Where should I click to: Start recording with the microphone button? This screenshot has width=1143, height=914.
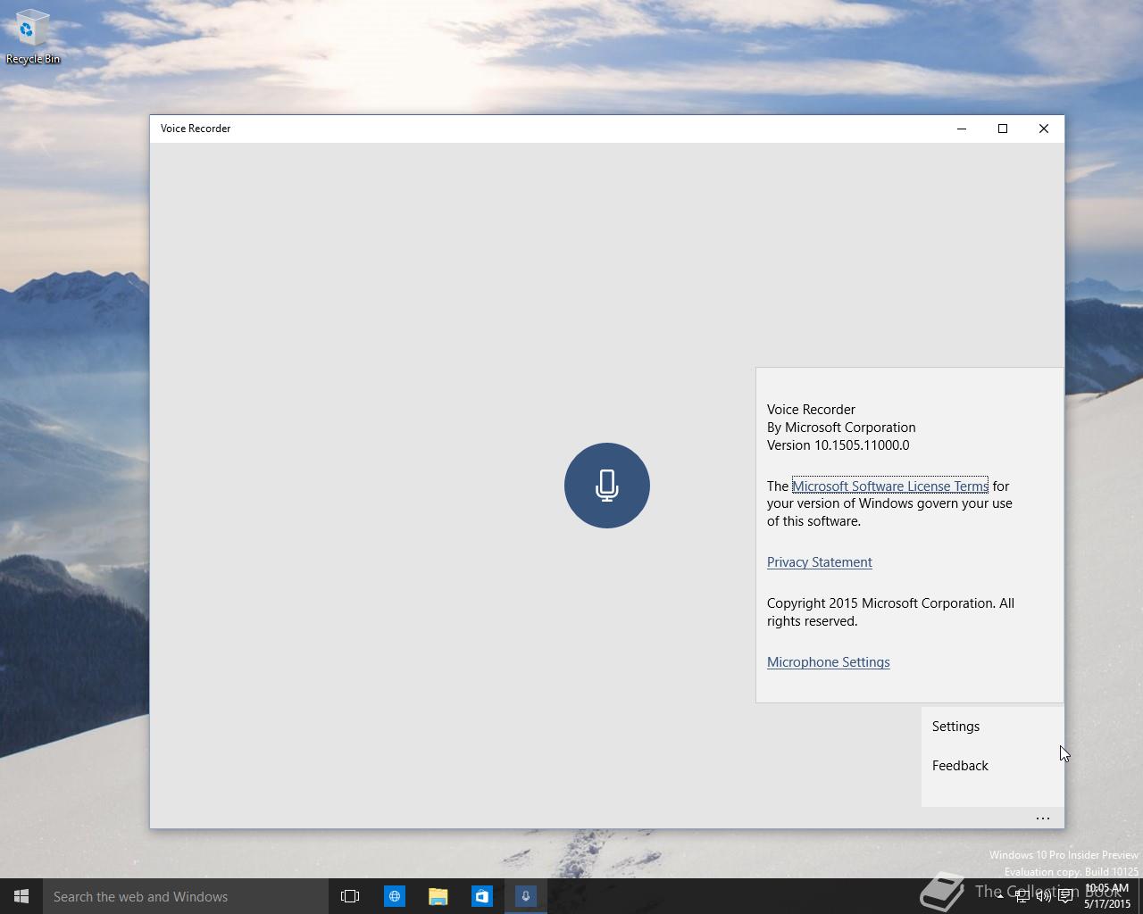[x=607, y=486]
